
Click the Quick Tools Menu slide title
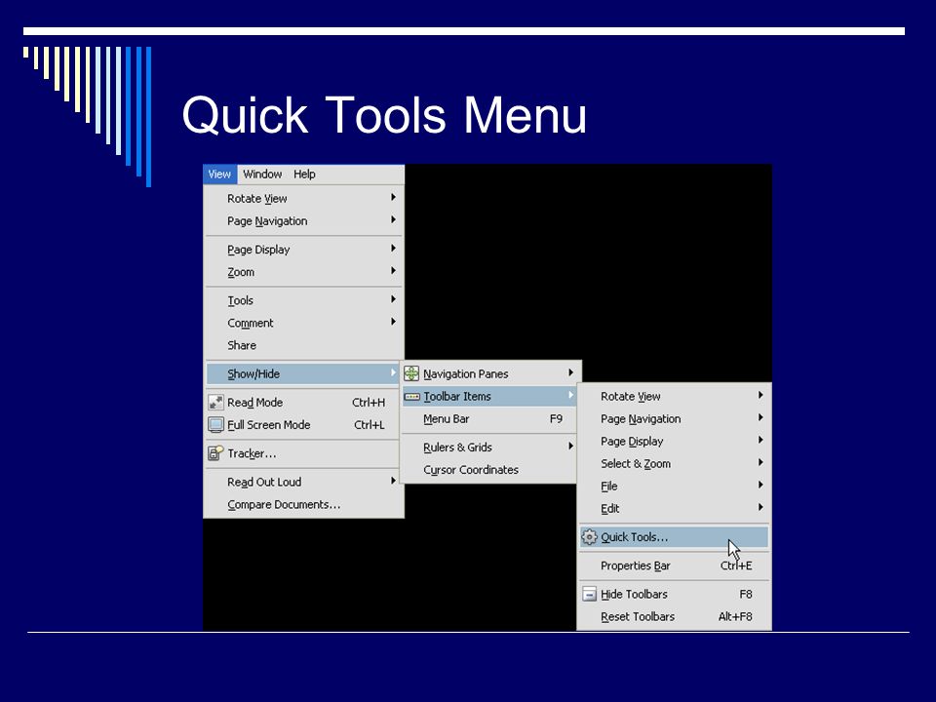tap(384, 115)
